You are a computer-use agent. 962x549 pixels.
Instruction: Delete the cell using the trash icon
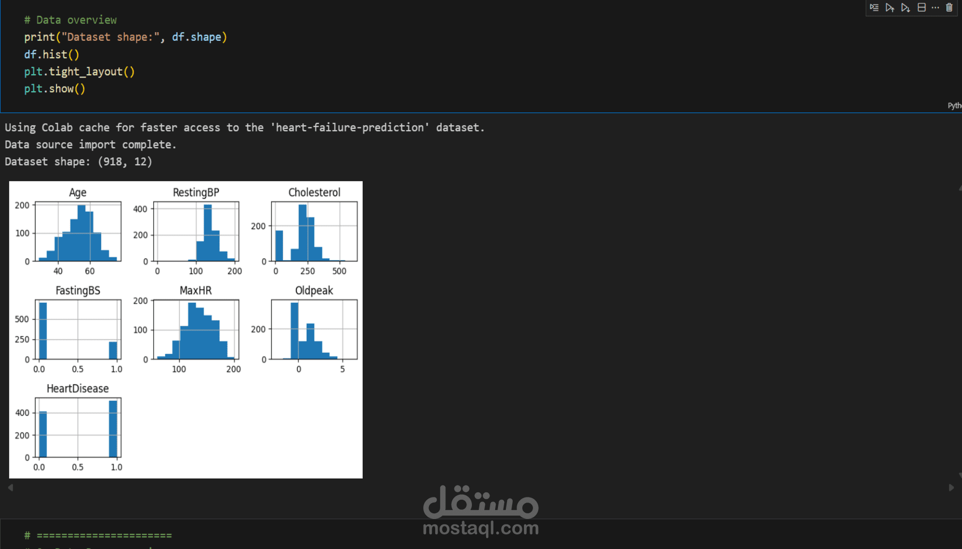point(950,7)
